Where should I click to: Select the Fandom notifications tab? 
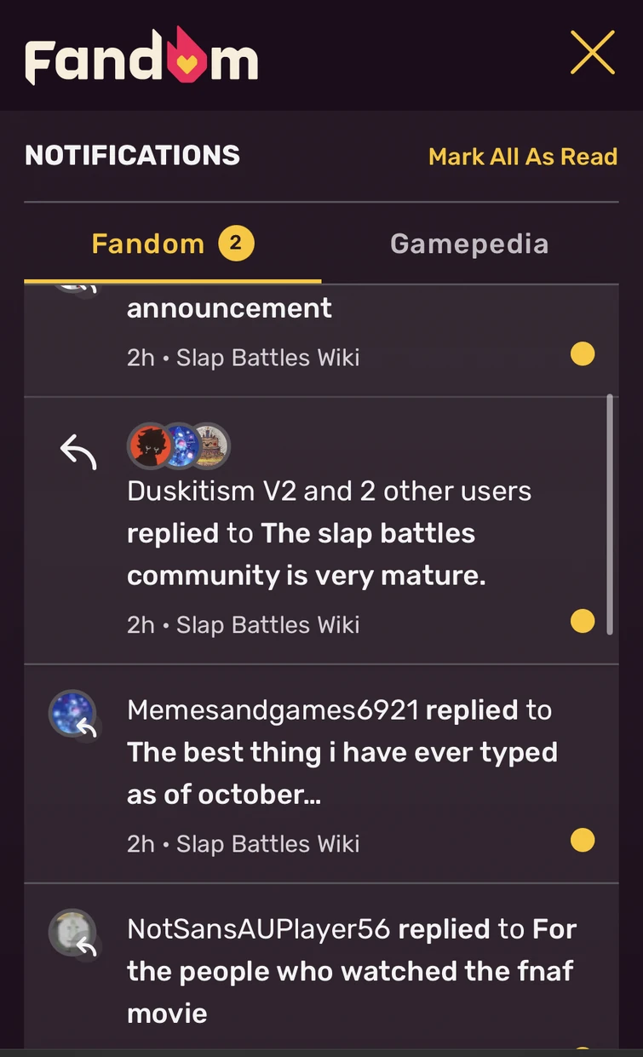pos(148,244)
